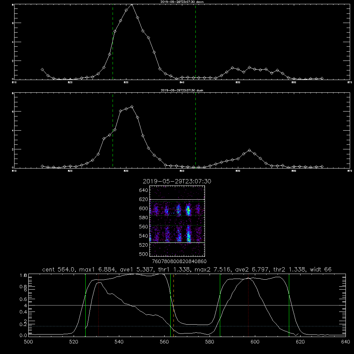Screen dimensions: 354x354
Task: Click the secondary dusk peak diamond near 852
Action: coord(249,150)
